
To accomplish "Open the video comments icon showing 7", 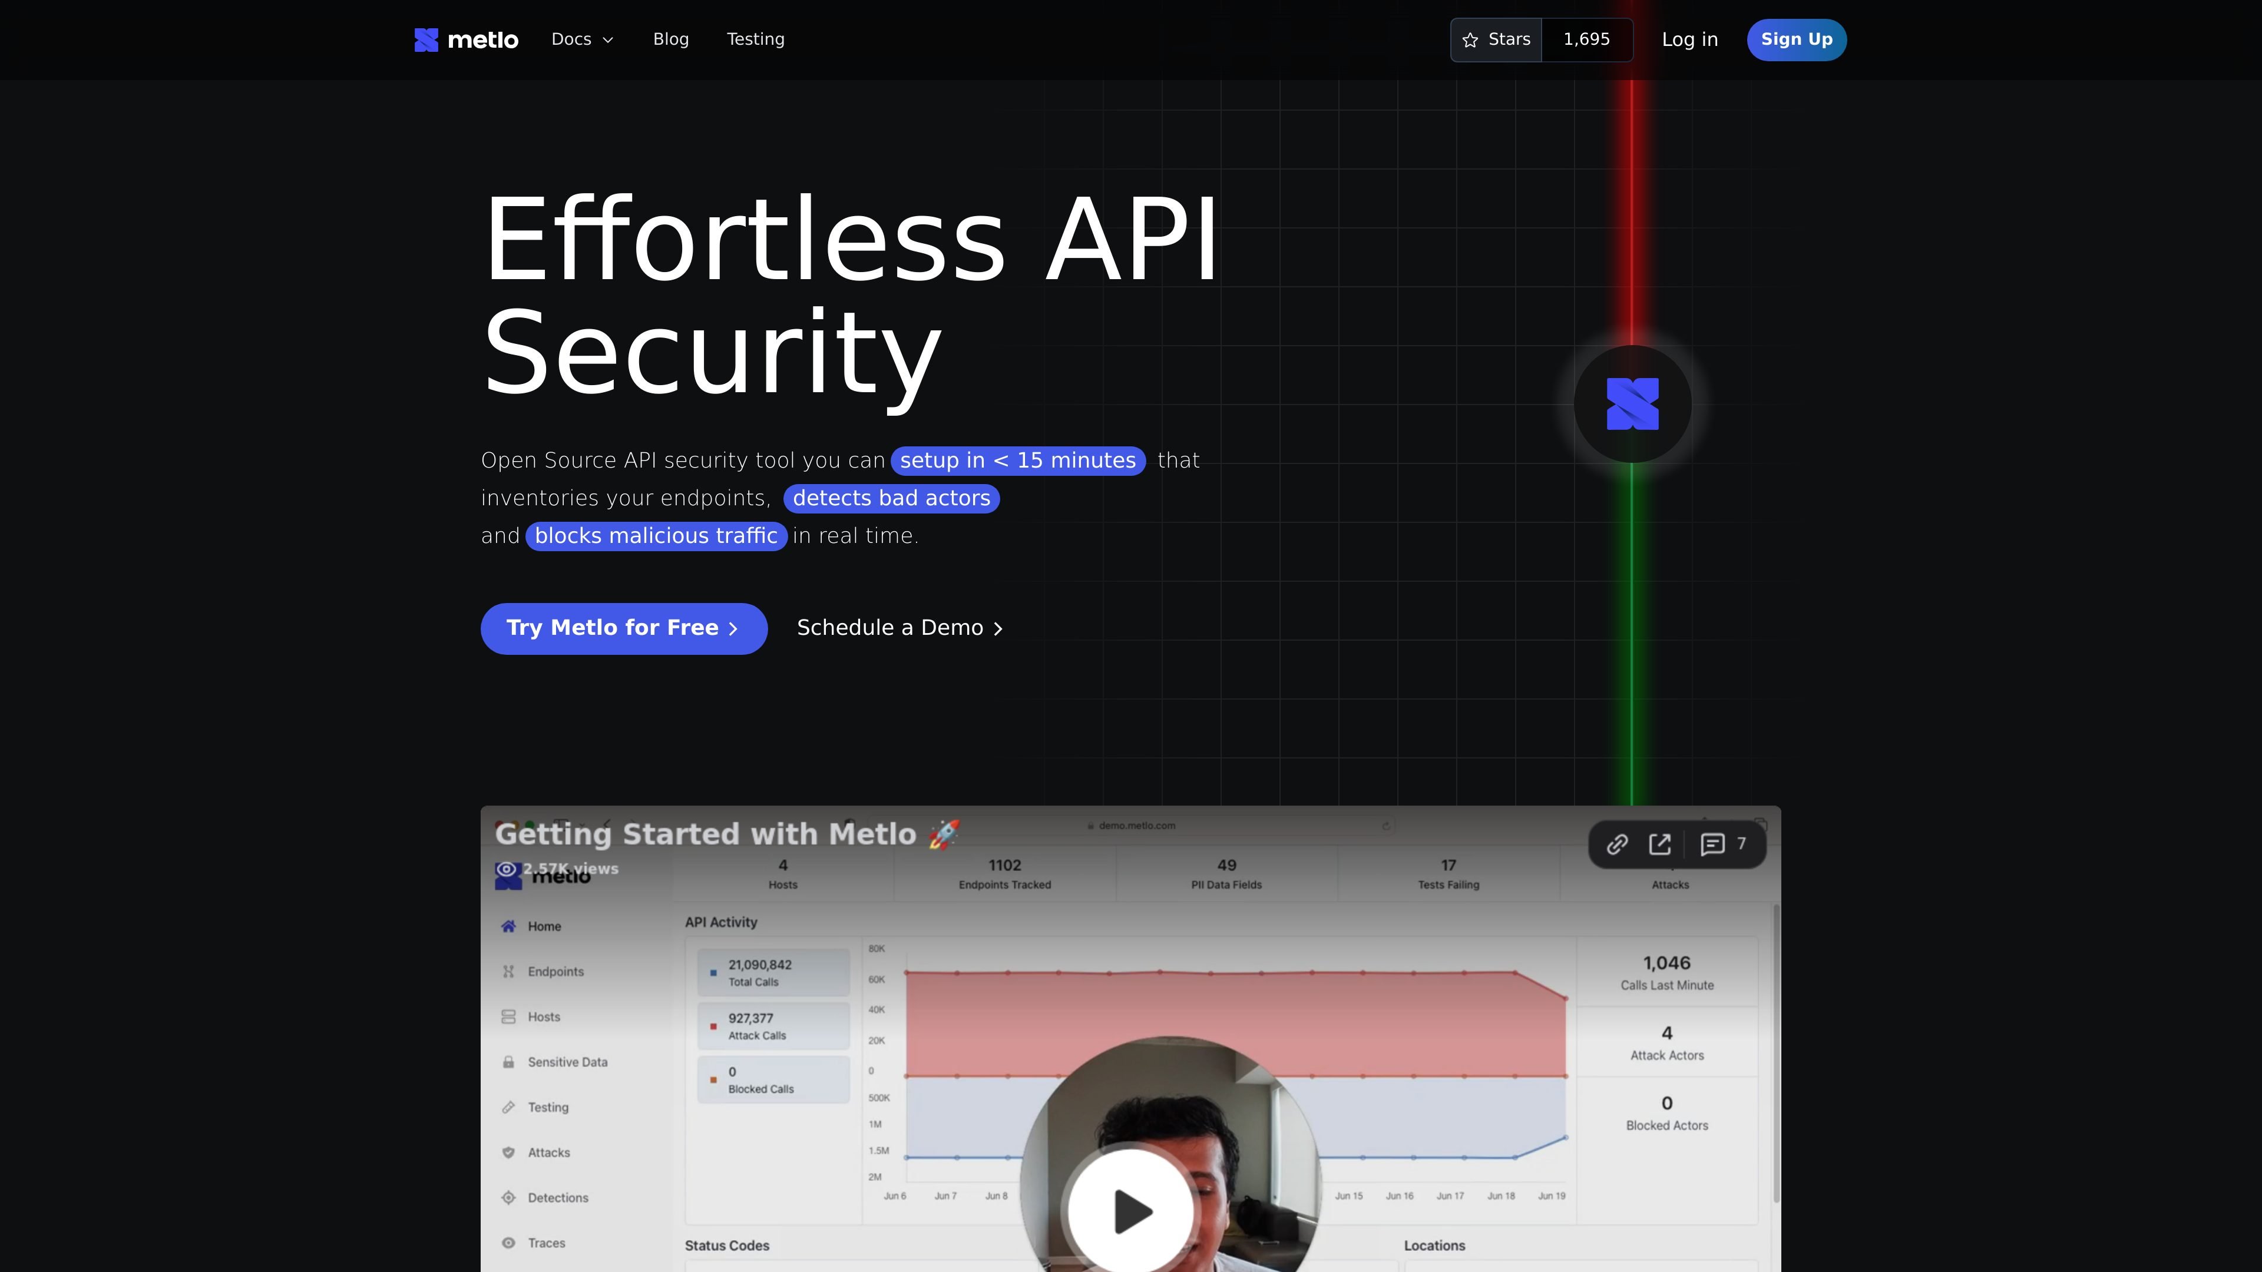I will pos(1723,844).
